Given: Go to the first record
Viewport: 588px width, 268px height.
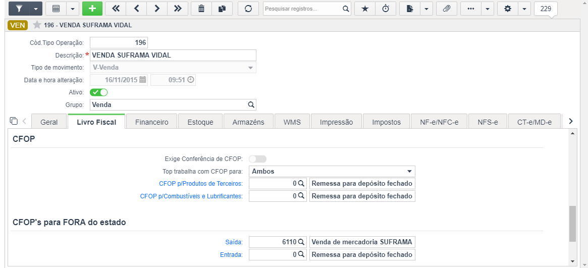Looking at the screenshot, I should pyautogui.click(x=116, y=9).
